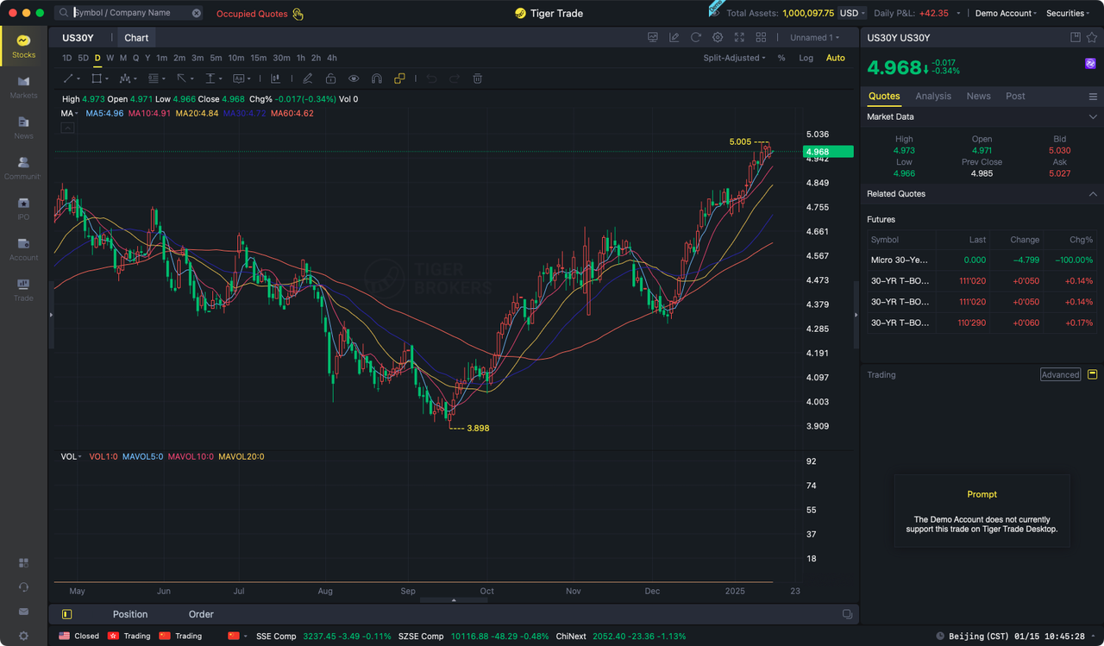Toggle Log scale on the chart
Image resolution: width=1104 pixels, height=646 pixels.
[x=806, y=58]
